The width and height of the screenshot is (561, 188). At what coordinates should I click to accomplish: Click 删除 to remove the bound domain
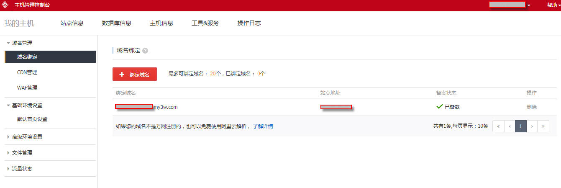(x=531, y=107)
